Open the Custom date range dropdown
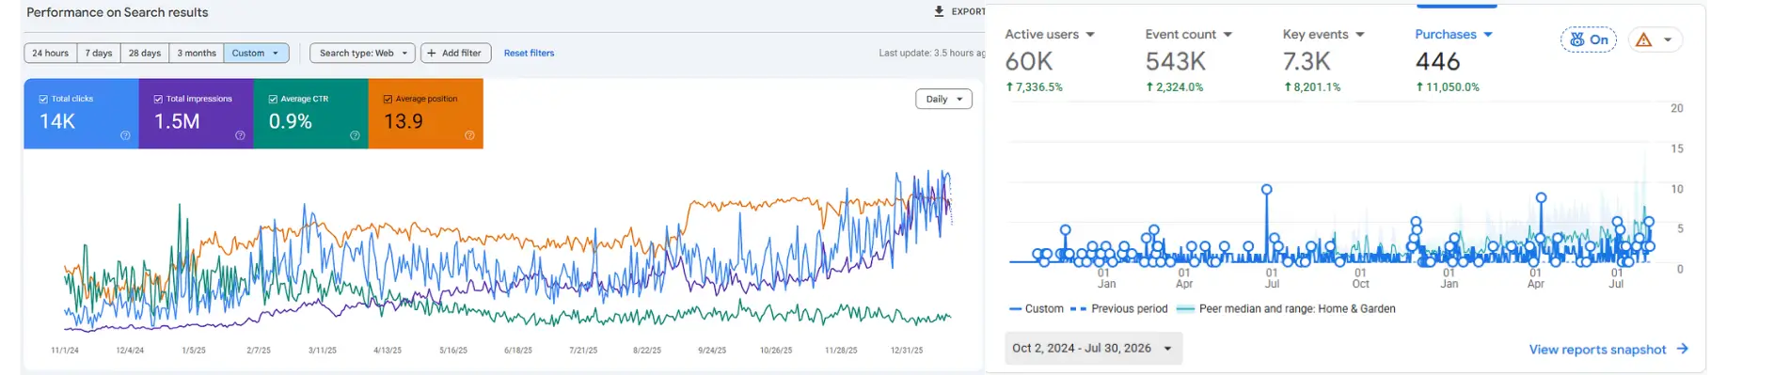The height and width of the screenshot is (375, 1774). coord(256,53)
